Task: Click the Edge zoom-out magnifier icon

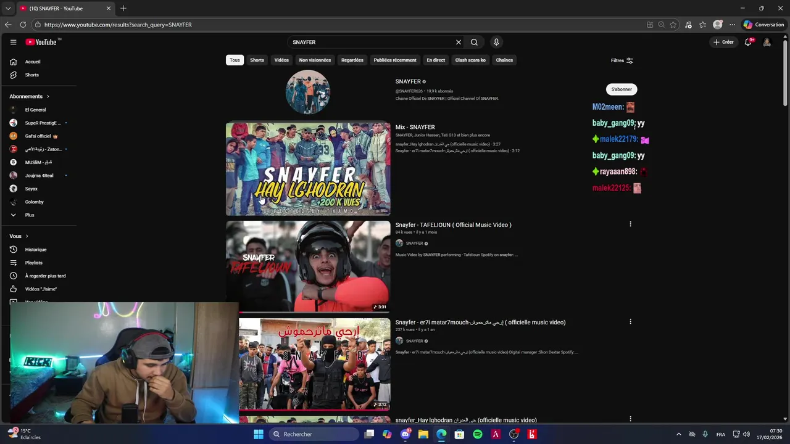Action: (661, 25)
